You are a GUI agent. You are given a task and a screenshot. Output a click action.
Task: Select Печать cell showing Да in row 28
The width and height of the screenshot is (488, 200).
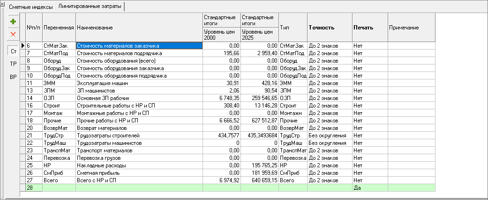pos(369,187)
